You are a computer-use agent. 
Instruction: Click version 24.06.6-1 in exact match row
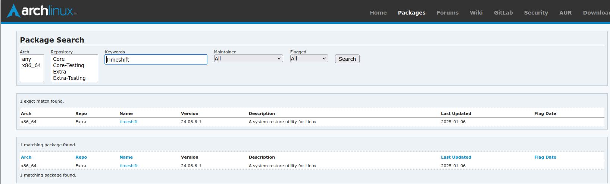191,122
